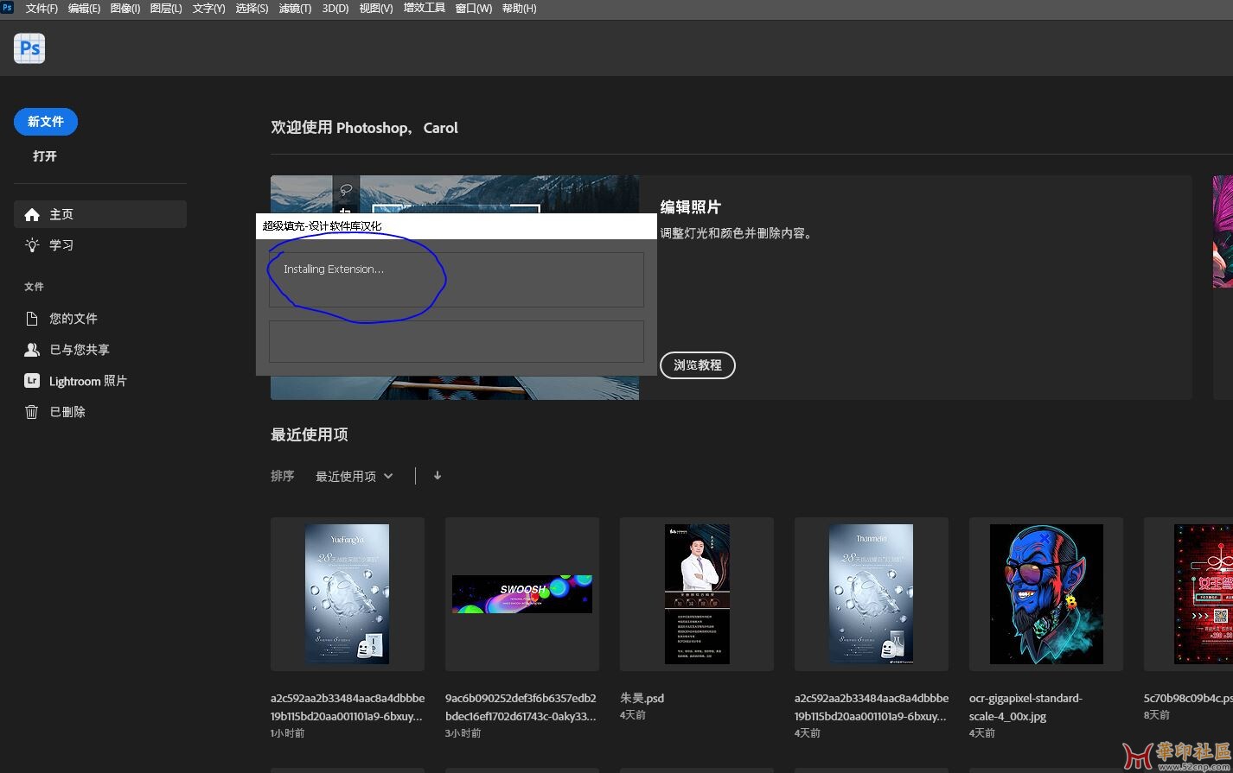Open the 朱昊.psd thumbnail
The width and height of the screenshot is (1233, 773).
pyautogui.click(x=697, y=594)
